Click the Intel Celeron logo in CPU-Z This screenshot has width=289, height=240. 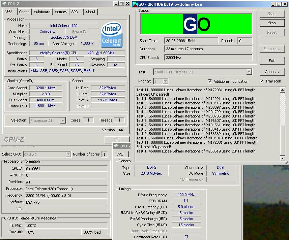[x=112, y=35]
